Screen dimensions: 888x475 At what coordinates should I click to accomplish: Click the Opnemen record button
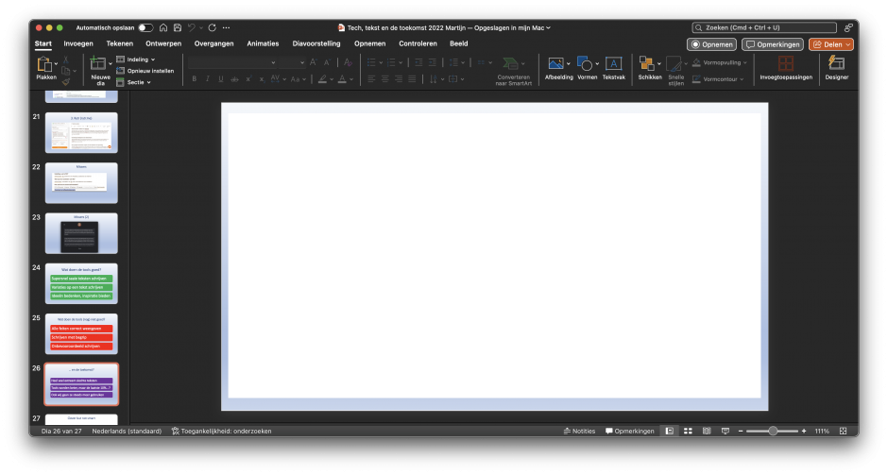tap(712, 44)
